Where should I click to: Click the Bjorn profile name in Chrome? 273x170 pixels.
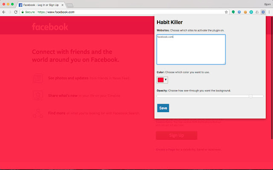(267, 5)
